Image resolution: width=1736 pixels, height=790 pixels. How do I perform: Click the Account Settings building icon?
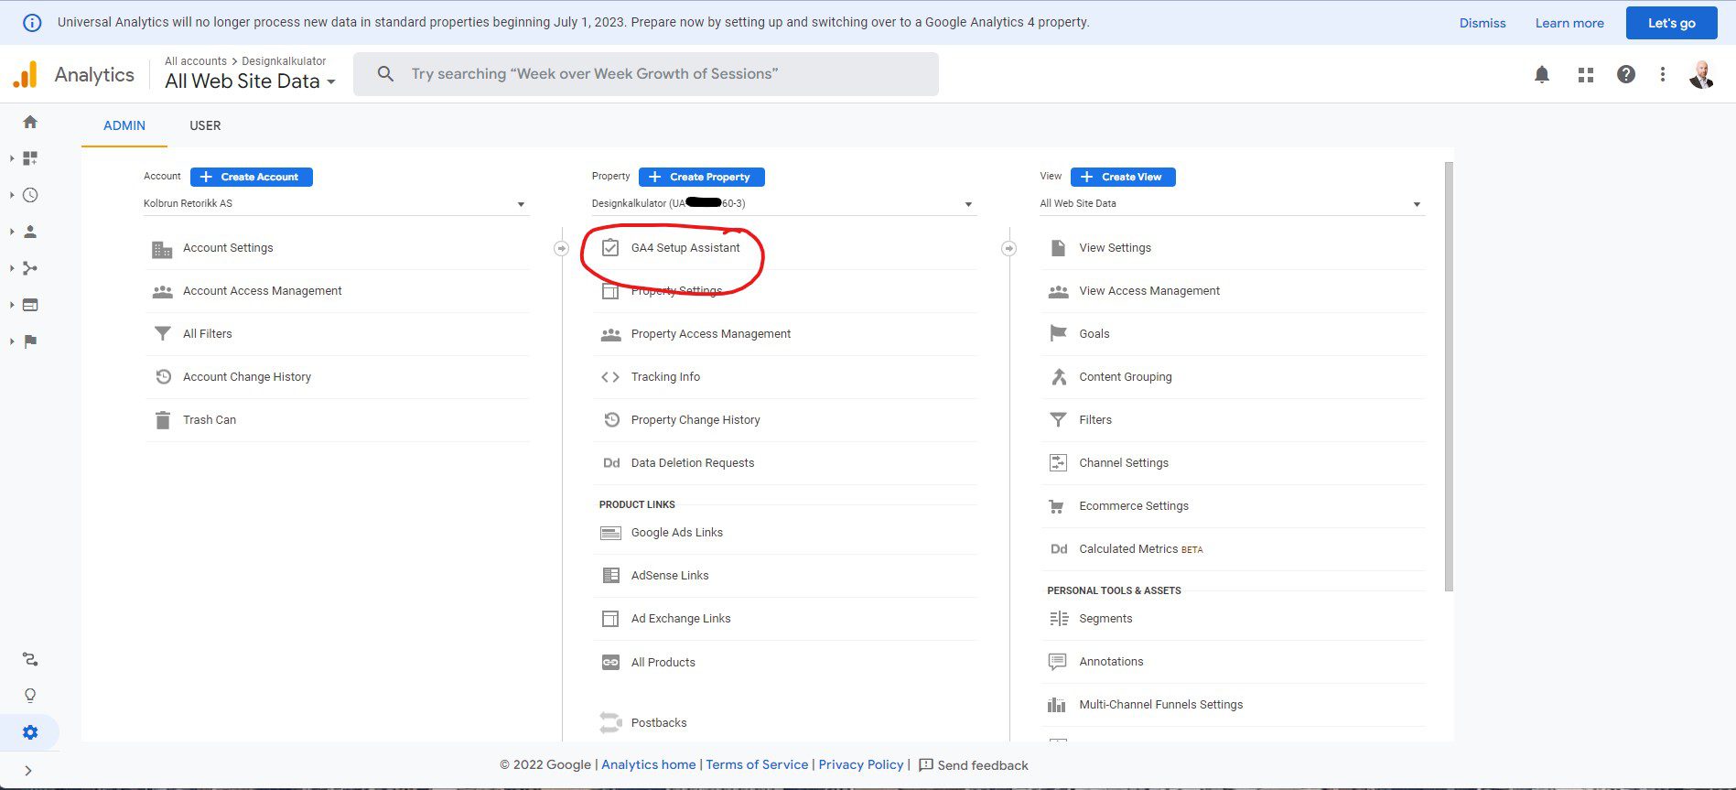pyautogui.click(x=162, y=249)
